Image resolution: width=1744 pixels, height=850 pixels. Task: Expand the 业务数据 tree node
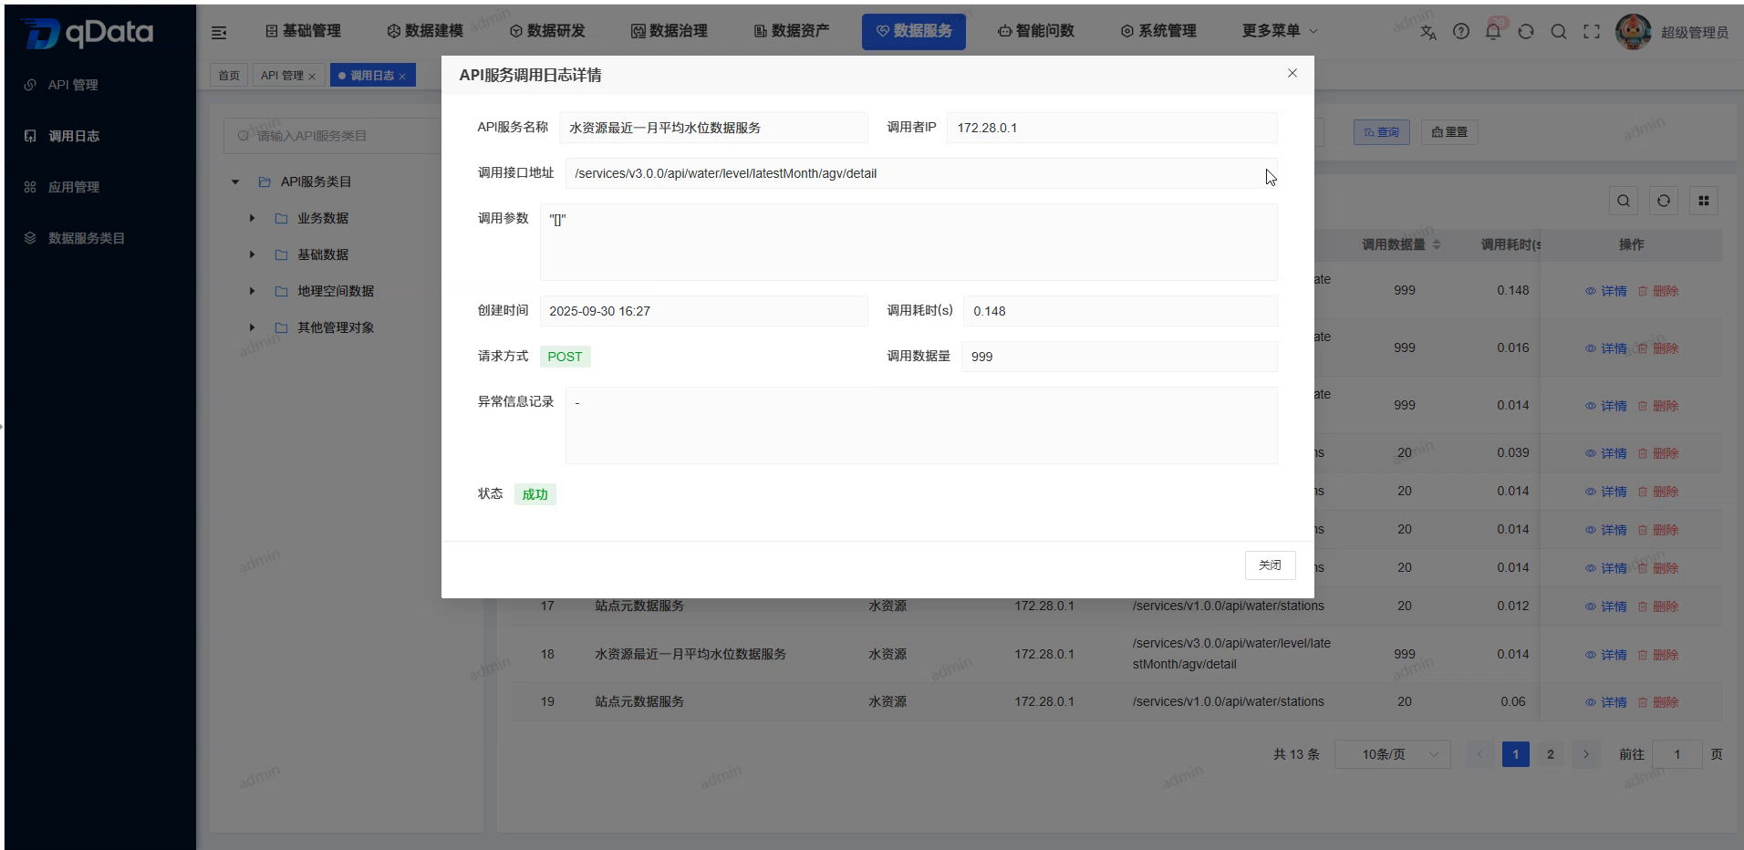252,219
